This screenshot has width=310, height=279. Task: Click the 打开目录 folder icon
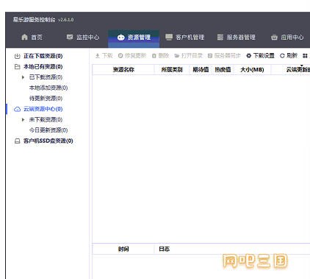pyautogui.click(x=176, y=56)
